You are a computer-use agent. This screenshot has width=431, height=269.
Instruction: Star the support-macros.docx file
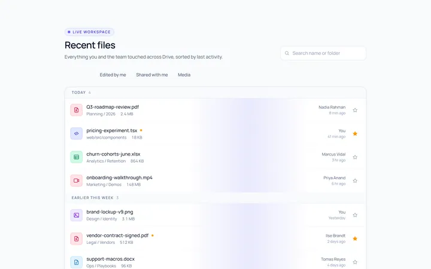point(355,262)
